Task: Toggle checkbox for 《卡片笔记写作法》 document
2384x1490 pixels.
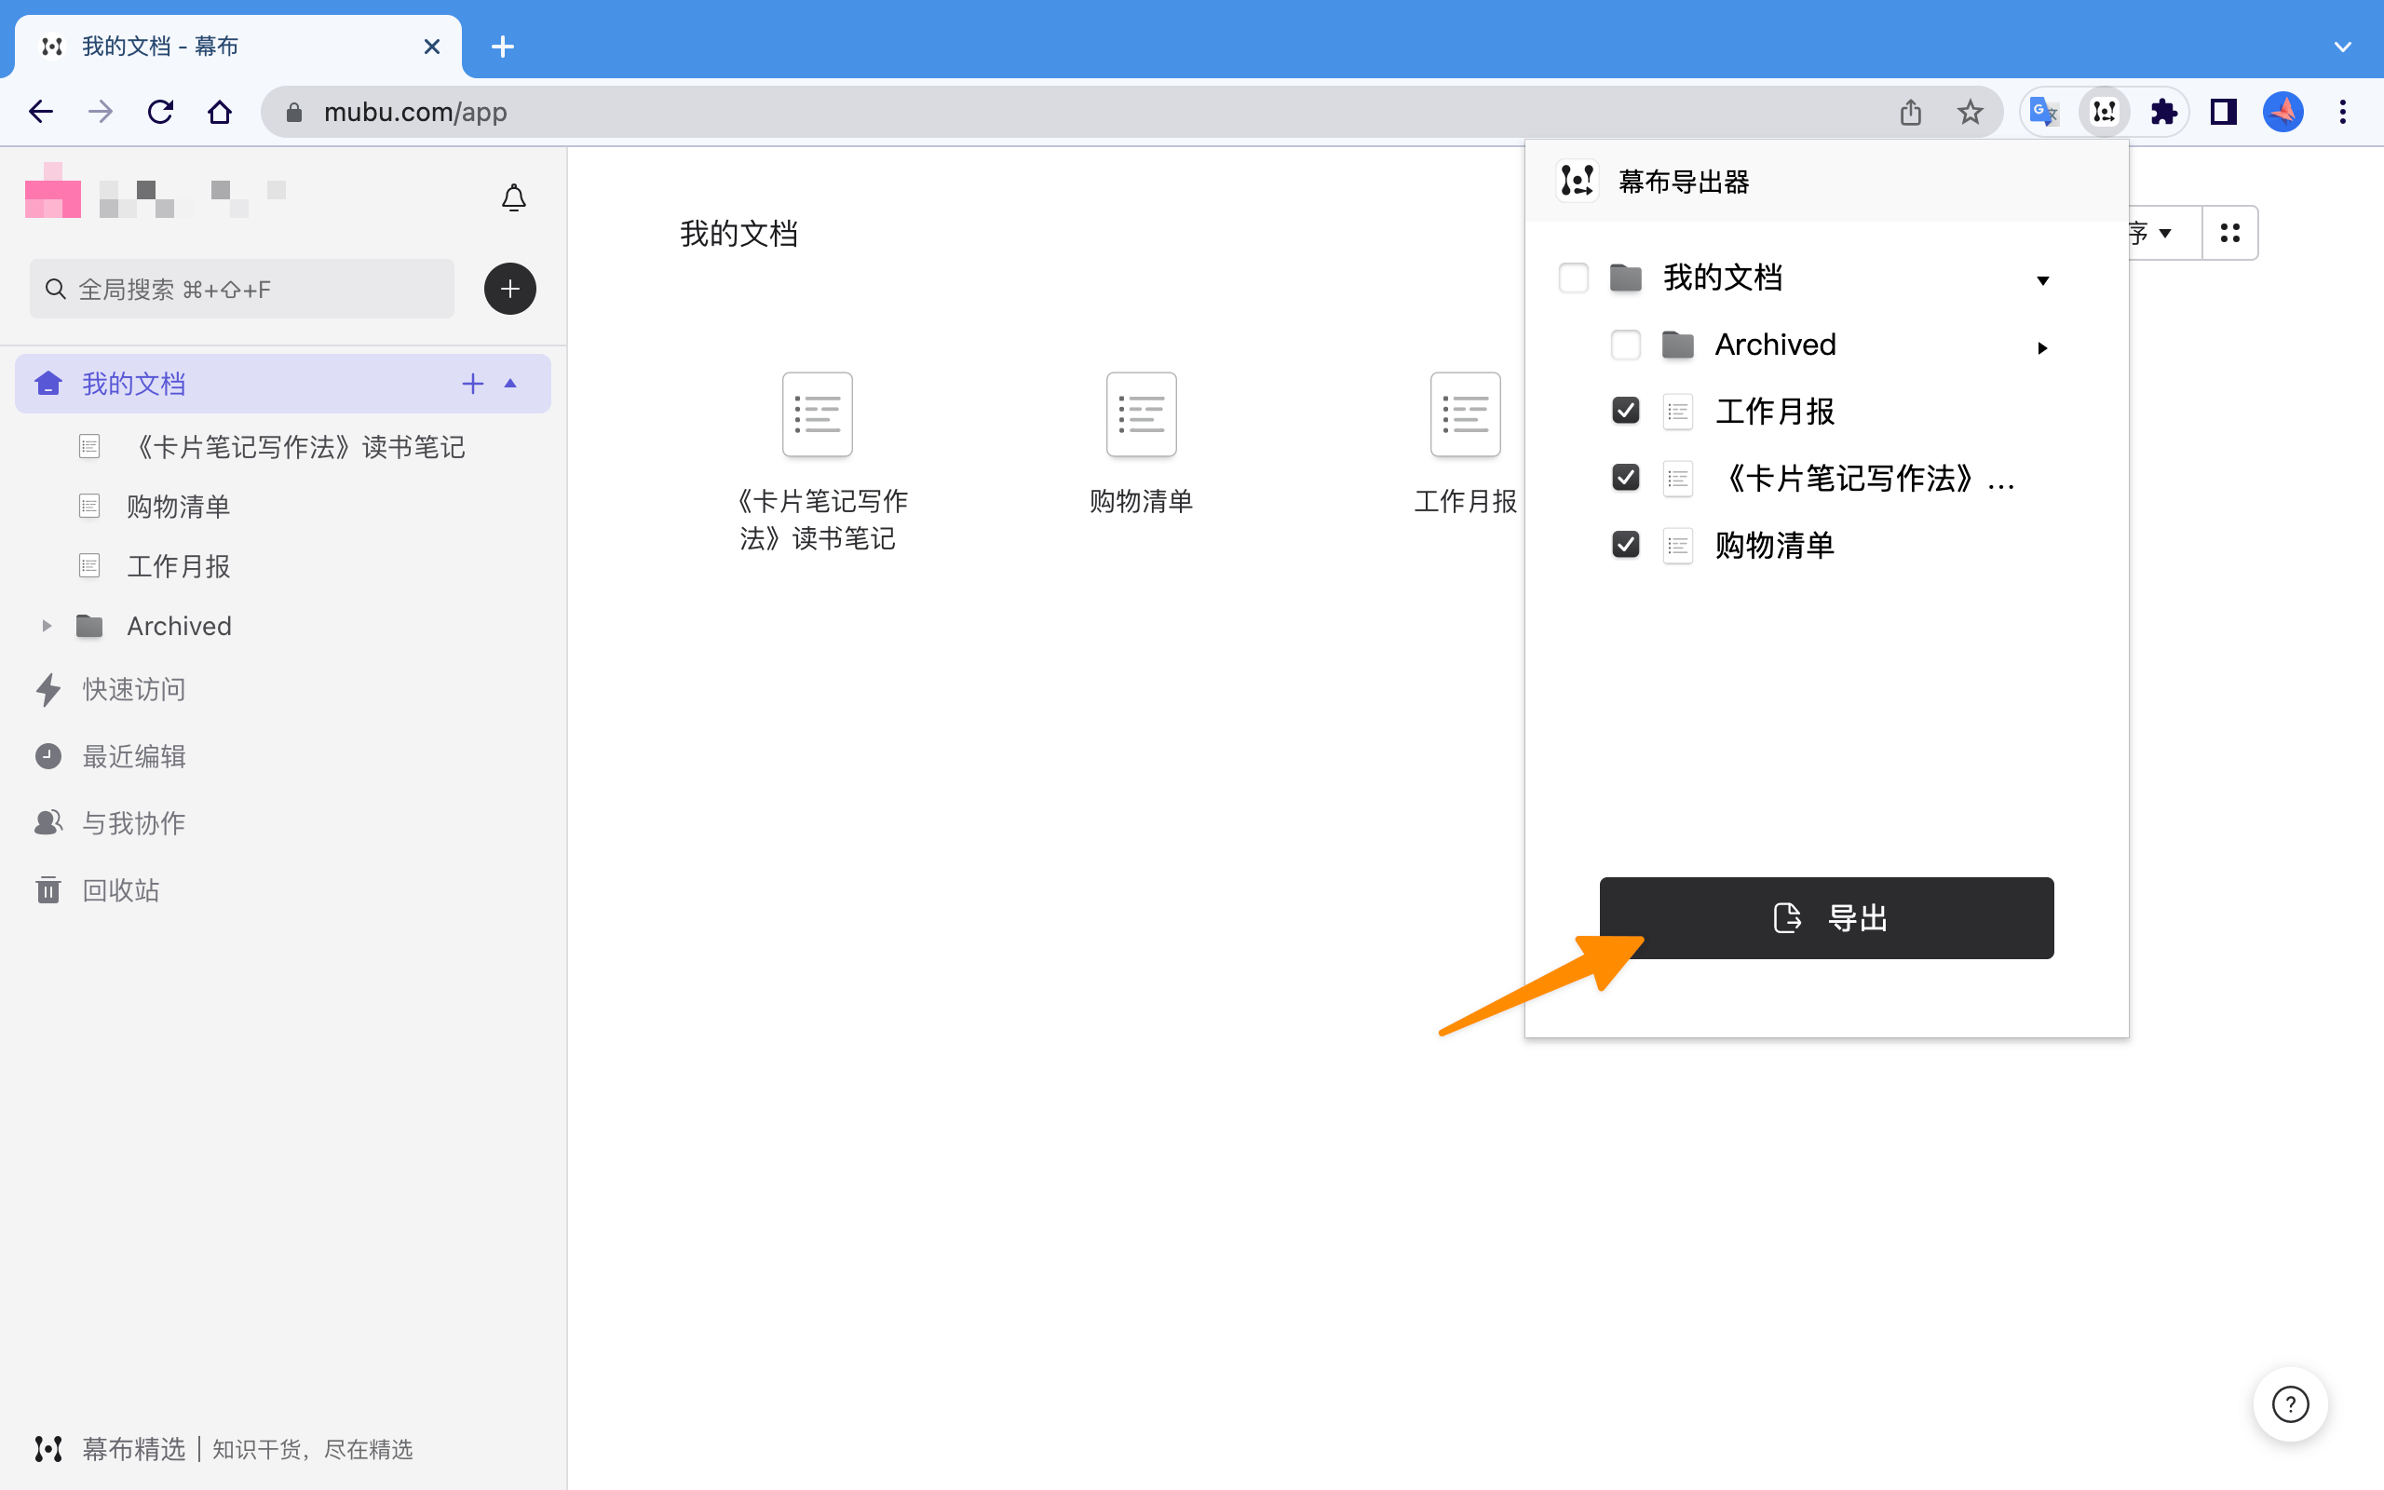Action: click(1625, 477)
